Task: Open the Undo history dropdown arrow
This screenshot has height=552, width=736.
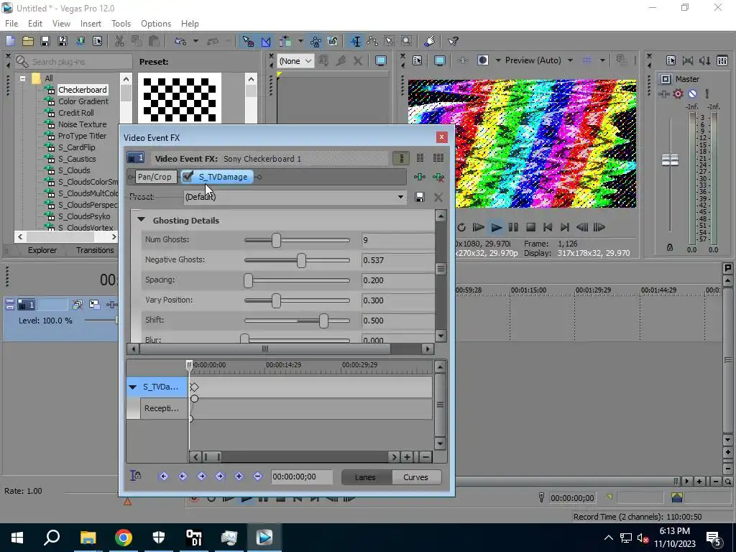Action: click(195, 41)
